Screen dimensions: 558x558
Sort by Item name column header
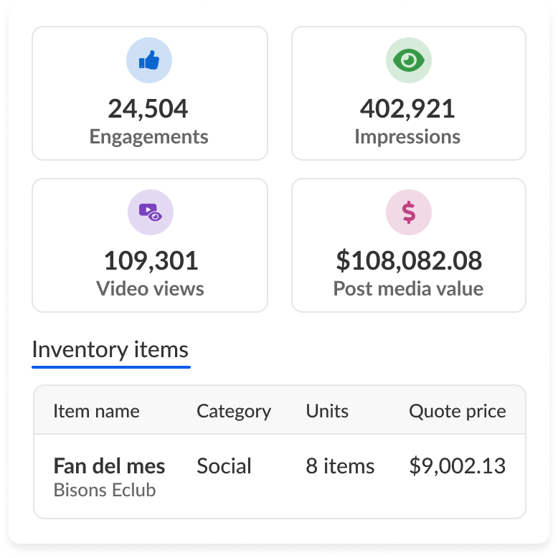(96, 411)
